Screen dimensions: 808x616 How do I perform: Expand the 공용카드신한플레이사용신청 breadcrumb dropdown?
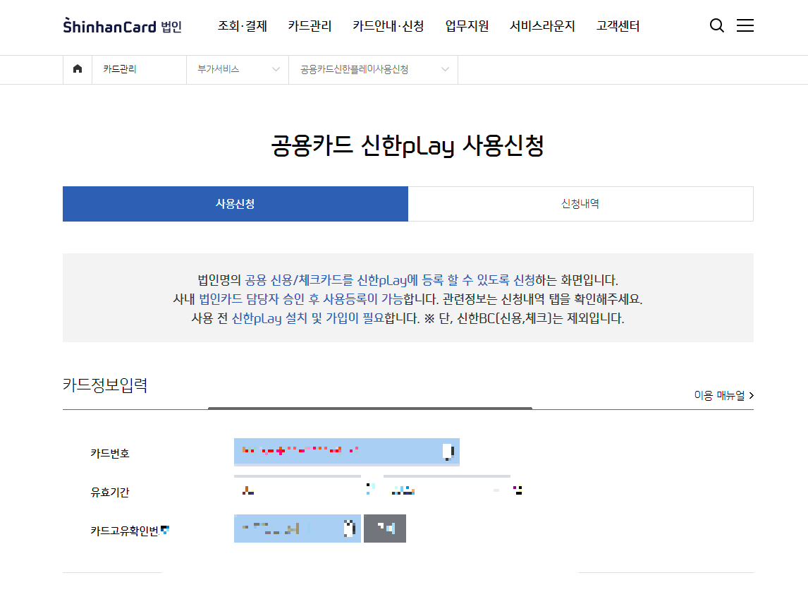(374, 69)
